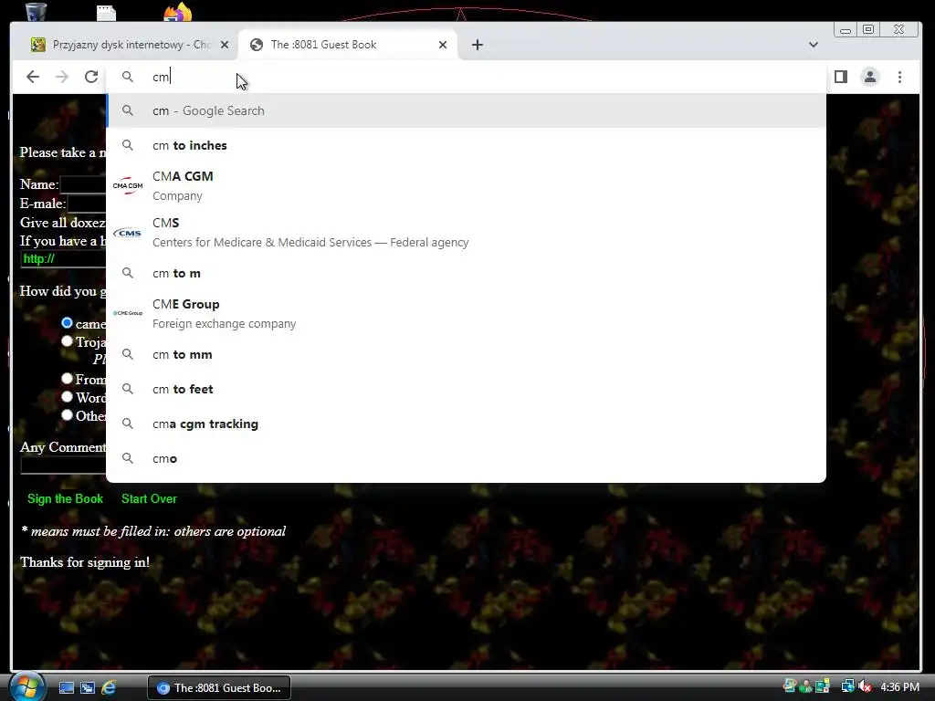
Task: Click the taskbar clock 4:36 PM
Action: point(899,687)
